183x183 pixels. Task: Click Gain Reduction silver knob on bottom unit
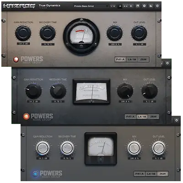(43, 148)
